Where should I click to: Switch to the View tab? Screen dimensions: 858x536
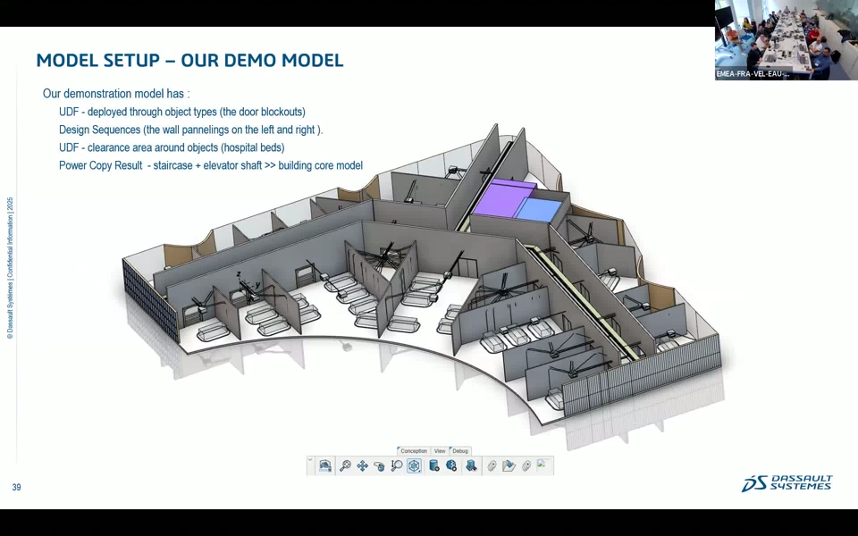440,451
